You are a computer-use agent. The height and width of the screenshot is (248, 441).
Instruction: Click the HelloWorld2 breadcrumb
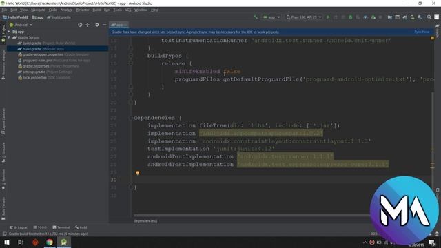tap(15, 17)
